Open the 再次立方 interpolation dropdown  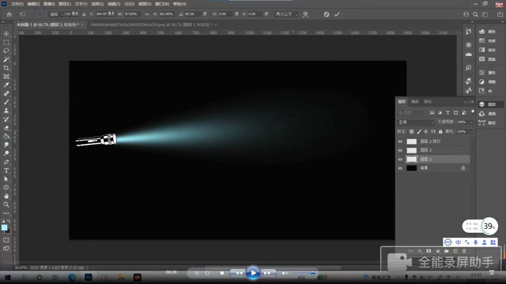[287, 14]
